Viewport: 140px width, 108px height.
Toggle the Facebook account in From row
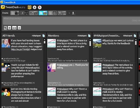[24, 13]
